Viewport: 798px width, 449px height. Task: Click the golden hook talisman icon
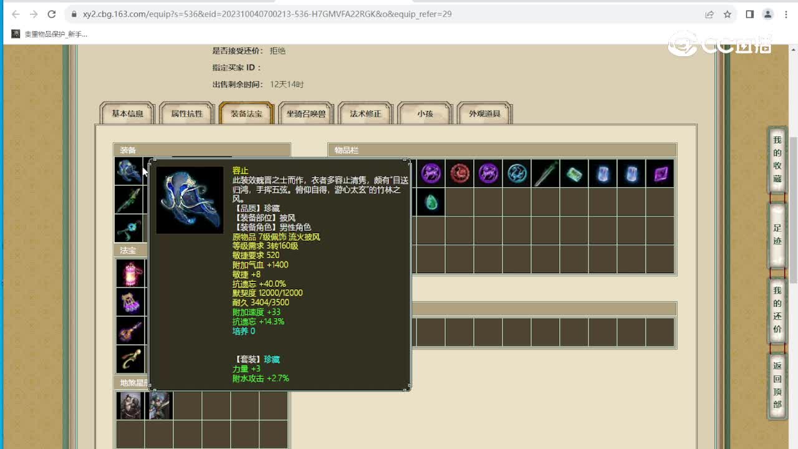[131, 359]
